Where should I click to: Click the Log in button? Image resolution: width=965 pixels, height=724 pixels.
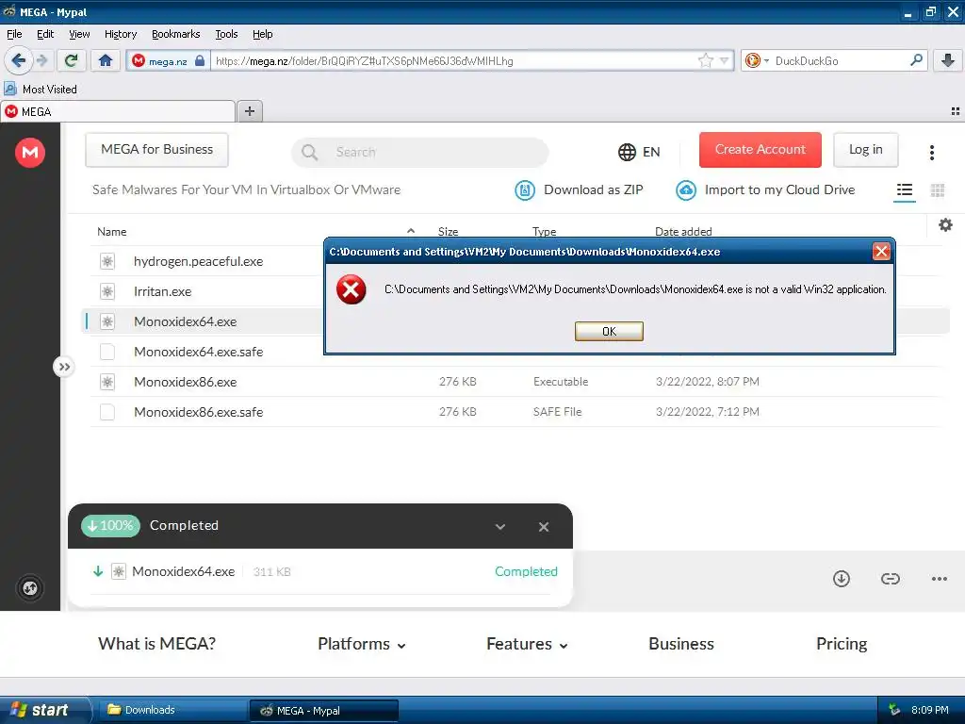[x=865, y=150]
